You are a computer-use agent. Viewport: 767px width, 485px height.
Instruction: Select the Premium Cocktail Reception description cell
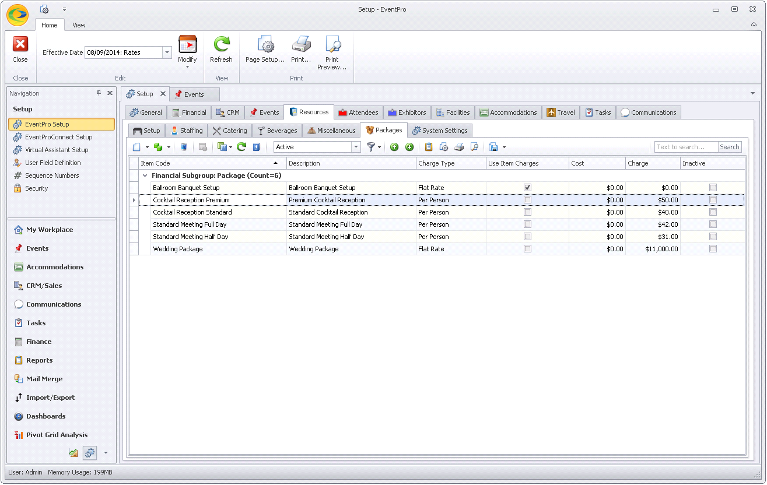tap(351, 200)
